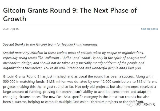Click the word "cabal" in the note
Viewport: 160px width, 111px height.
point(86,58)
